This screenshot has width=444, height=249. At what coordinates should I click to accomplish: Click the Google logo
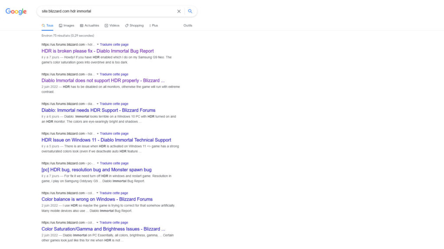point(16,11)
